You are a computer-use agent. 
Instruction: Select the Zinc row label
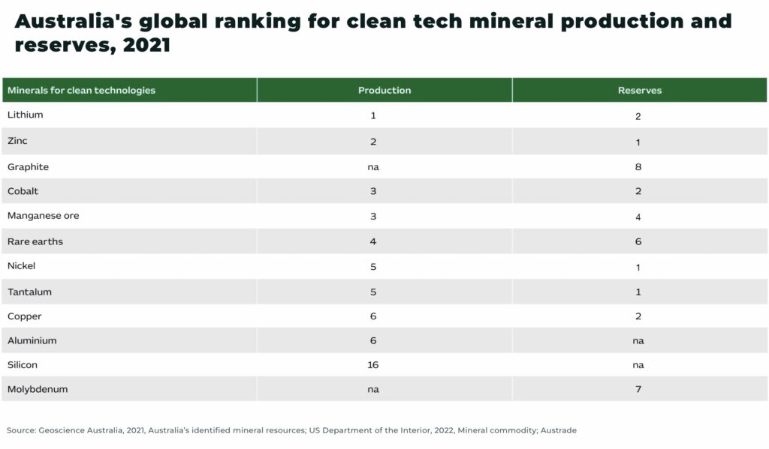point(17,140)
